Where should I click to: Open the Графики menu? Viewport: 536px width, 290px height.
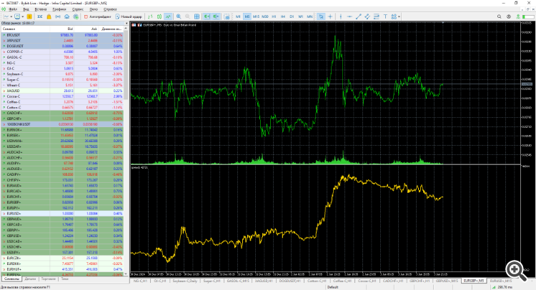(59, 9)
